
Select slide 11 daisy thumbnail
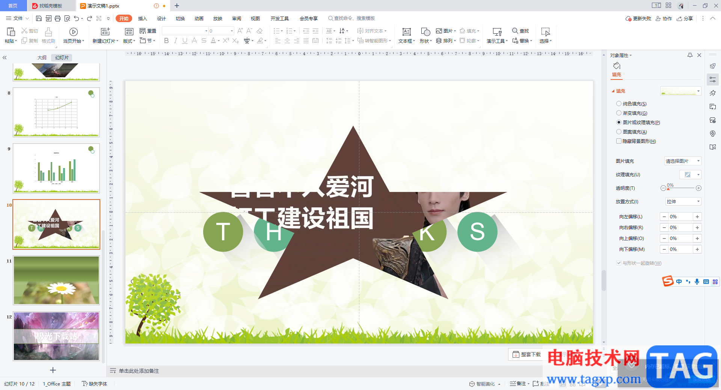pos(56,280)
